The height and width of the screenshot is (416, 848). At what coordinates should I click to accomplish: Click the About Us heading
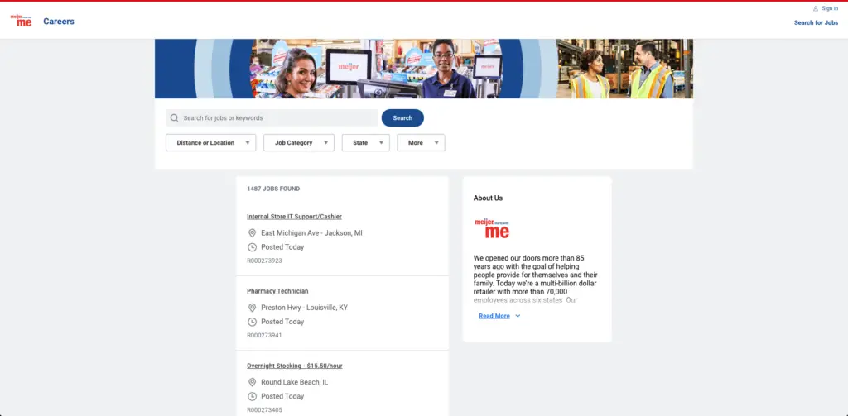tap(488, 198)
